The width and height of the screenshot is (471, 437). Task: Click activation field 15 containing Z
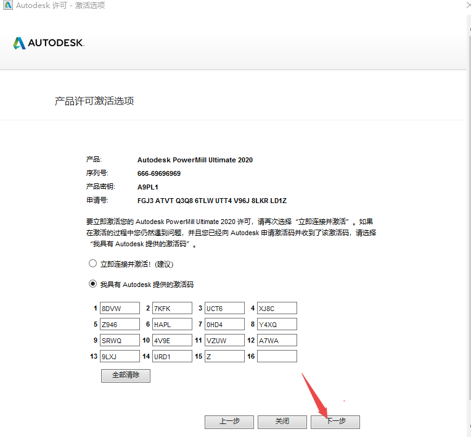[x=224, y=356]
